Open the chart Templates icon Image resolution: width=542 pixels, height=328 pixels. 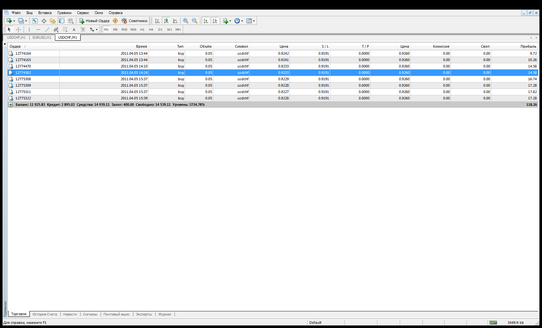249,21
